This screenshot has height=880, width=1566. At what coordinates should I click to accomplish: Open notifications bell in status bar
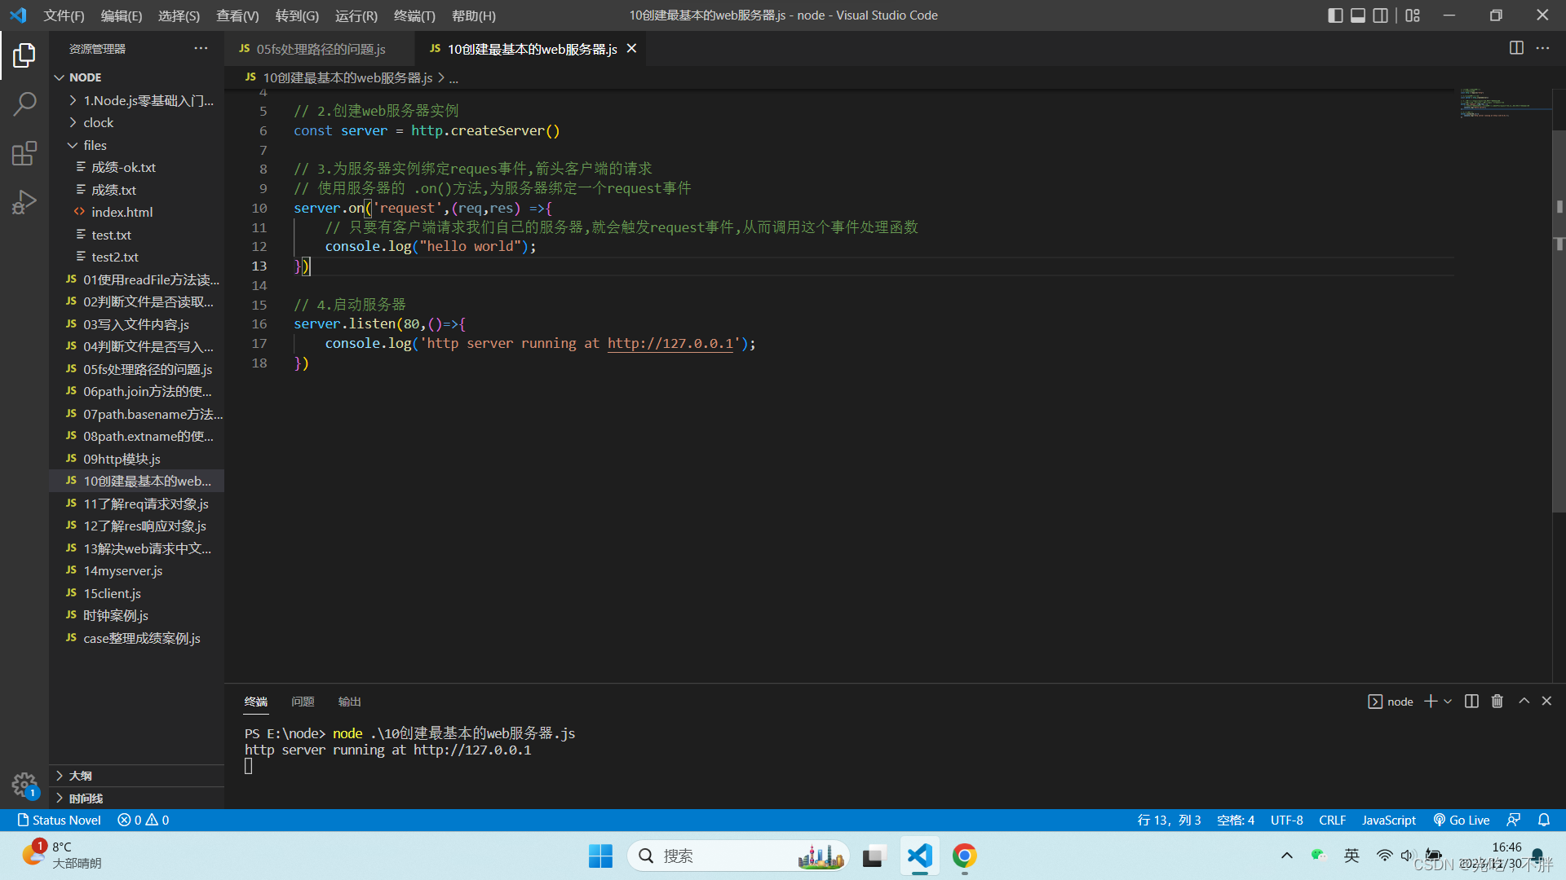coord(1544,820)
